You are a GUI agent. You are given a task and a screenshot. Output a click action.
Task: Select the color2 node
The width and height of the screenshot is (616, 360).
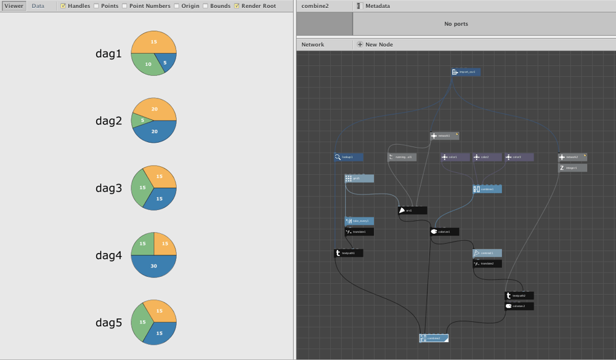point(487,157)
